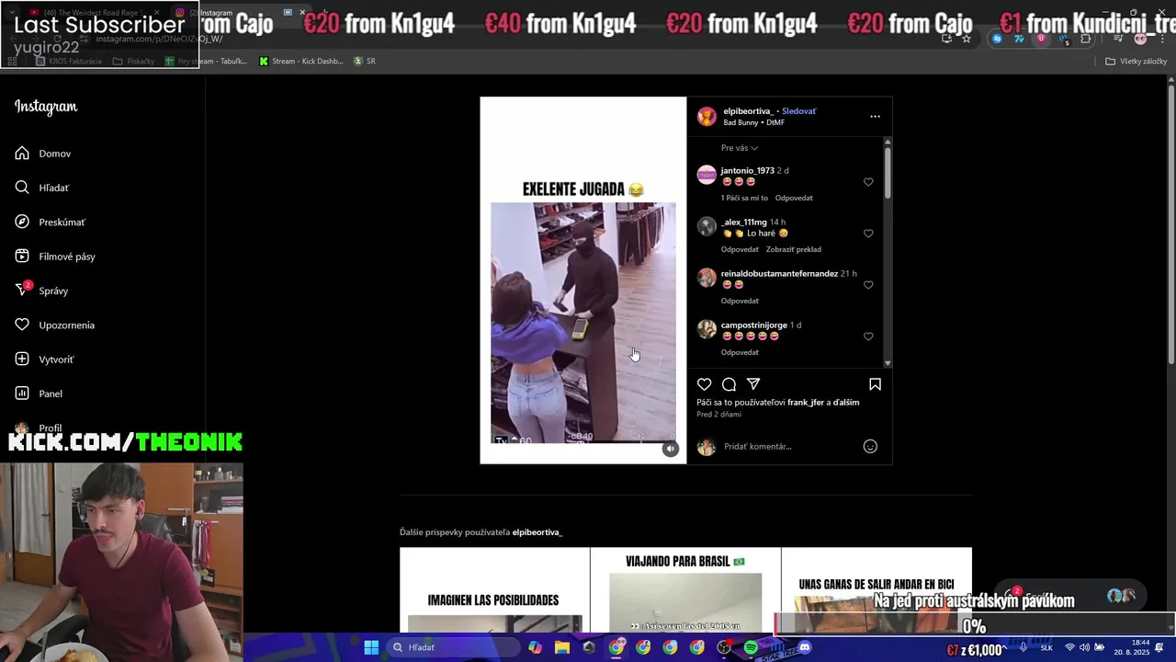Follow elpibeortiva_ via Sledovať
The height and width of the screenshot is (662, 1176).
pyautogui.click(x=798, y=111)
